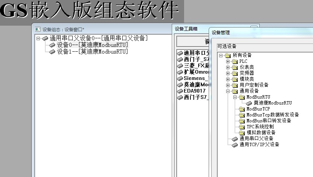The height and width of the screenshot is (177, 313).
Task: Click 设备窗口 window icon in title bar
Action: coord(38,29)
